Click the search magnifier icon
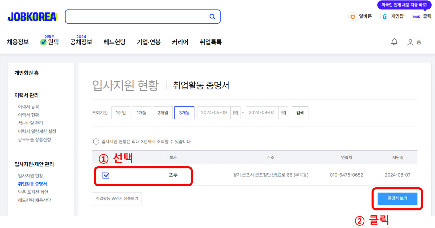 point(212,16)
